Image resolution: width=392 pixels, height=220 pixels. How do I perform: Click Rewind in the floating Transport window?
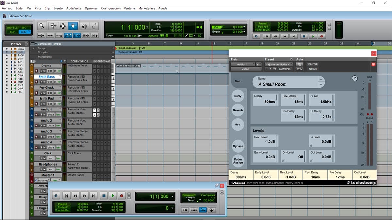[75, 196]
